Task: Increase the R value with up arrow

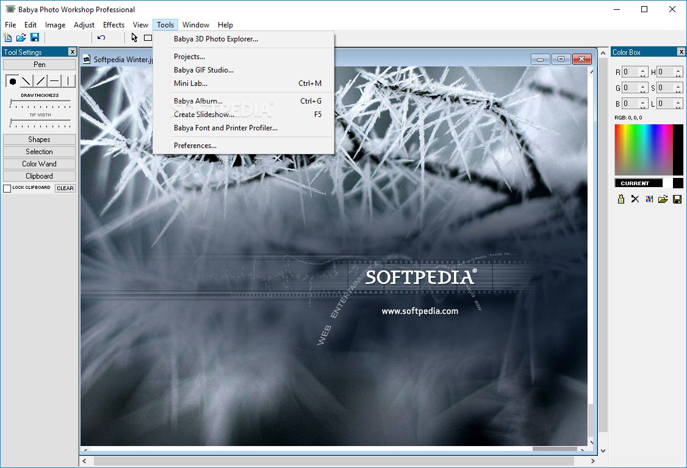Action: tap(642, 69)
